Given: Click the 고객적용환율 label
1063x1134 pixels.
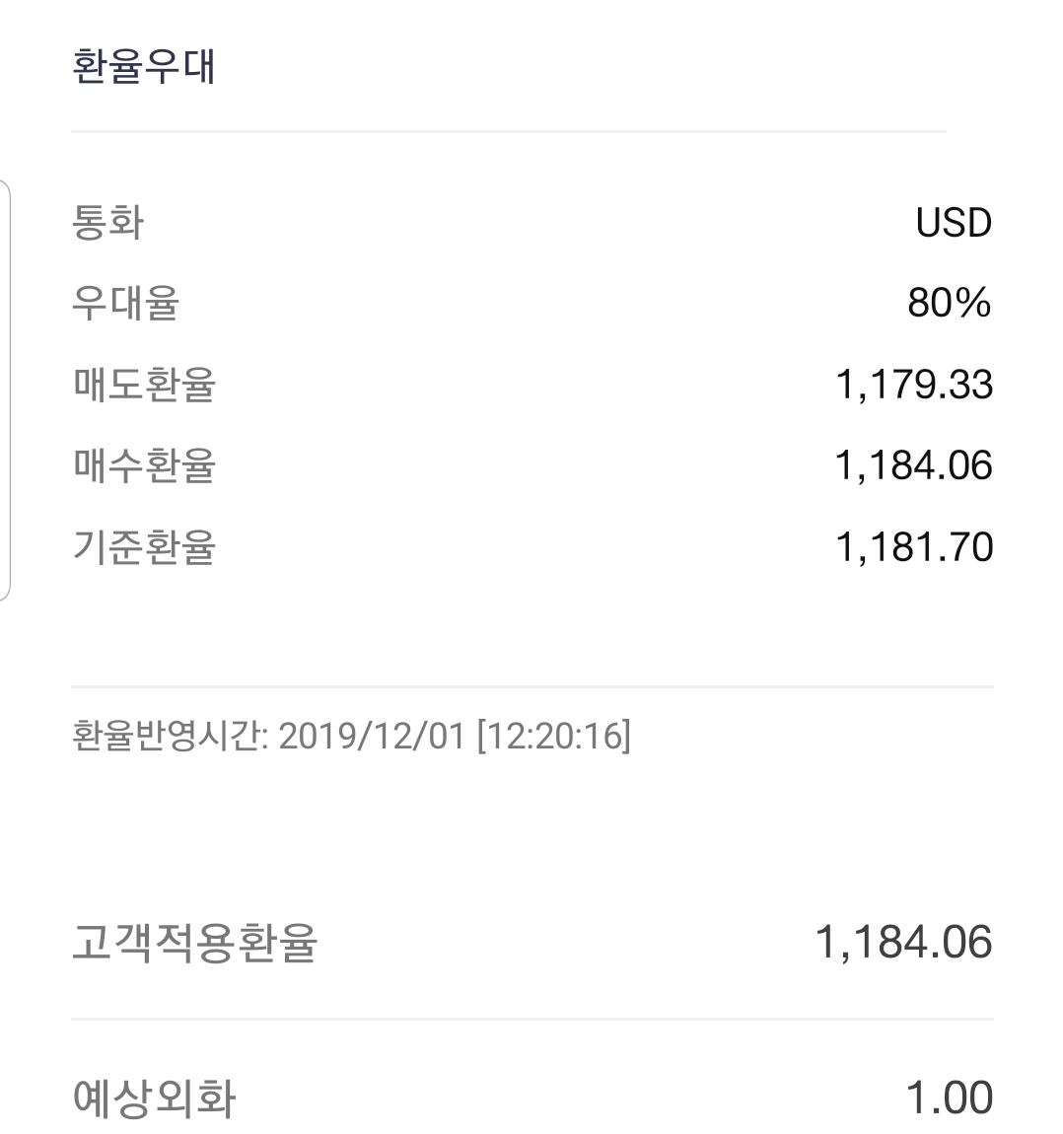Looking at the screenshot, I should [x=194, y=943].
